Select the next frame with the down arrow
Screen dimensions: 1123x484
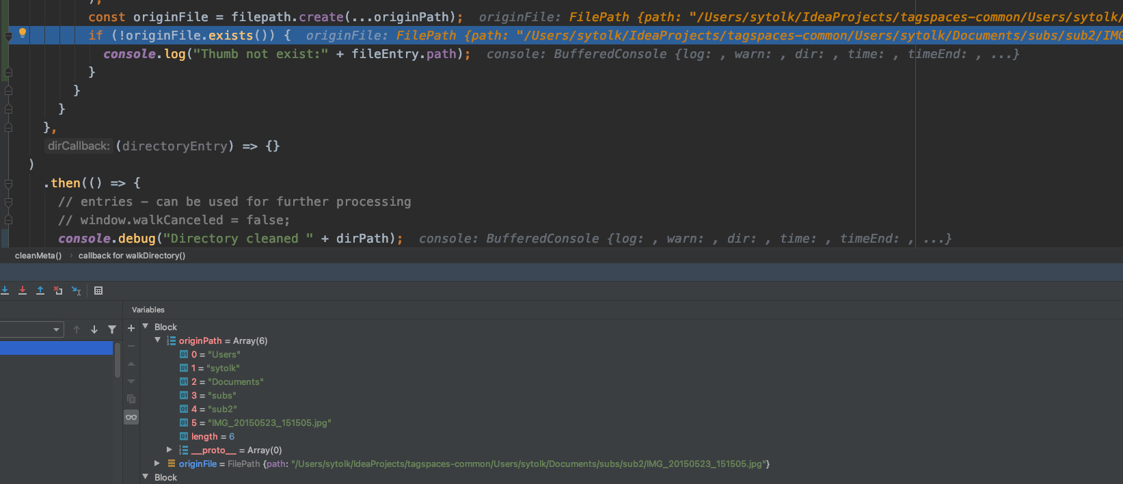point(94,330)
